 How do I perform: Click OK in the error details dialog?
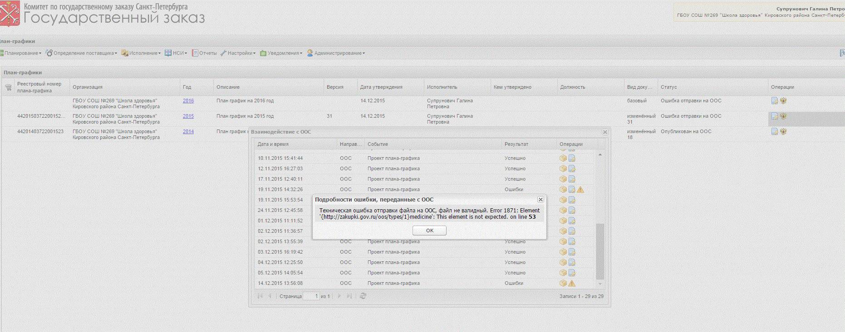click(429, 231)
